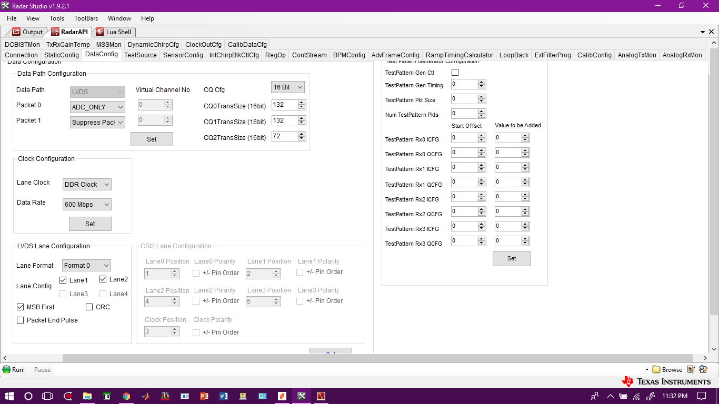Screen dimensions: 719x404
Task: Click the battery status tray icon
Action: (624, 396)
